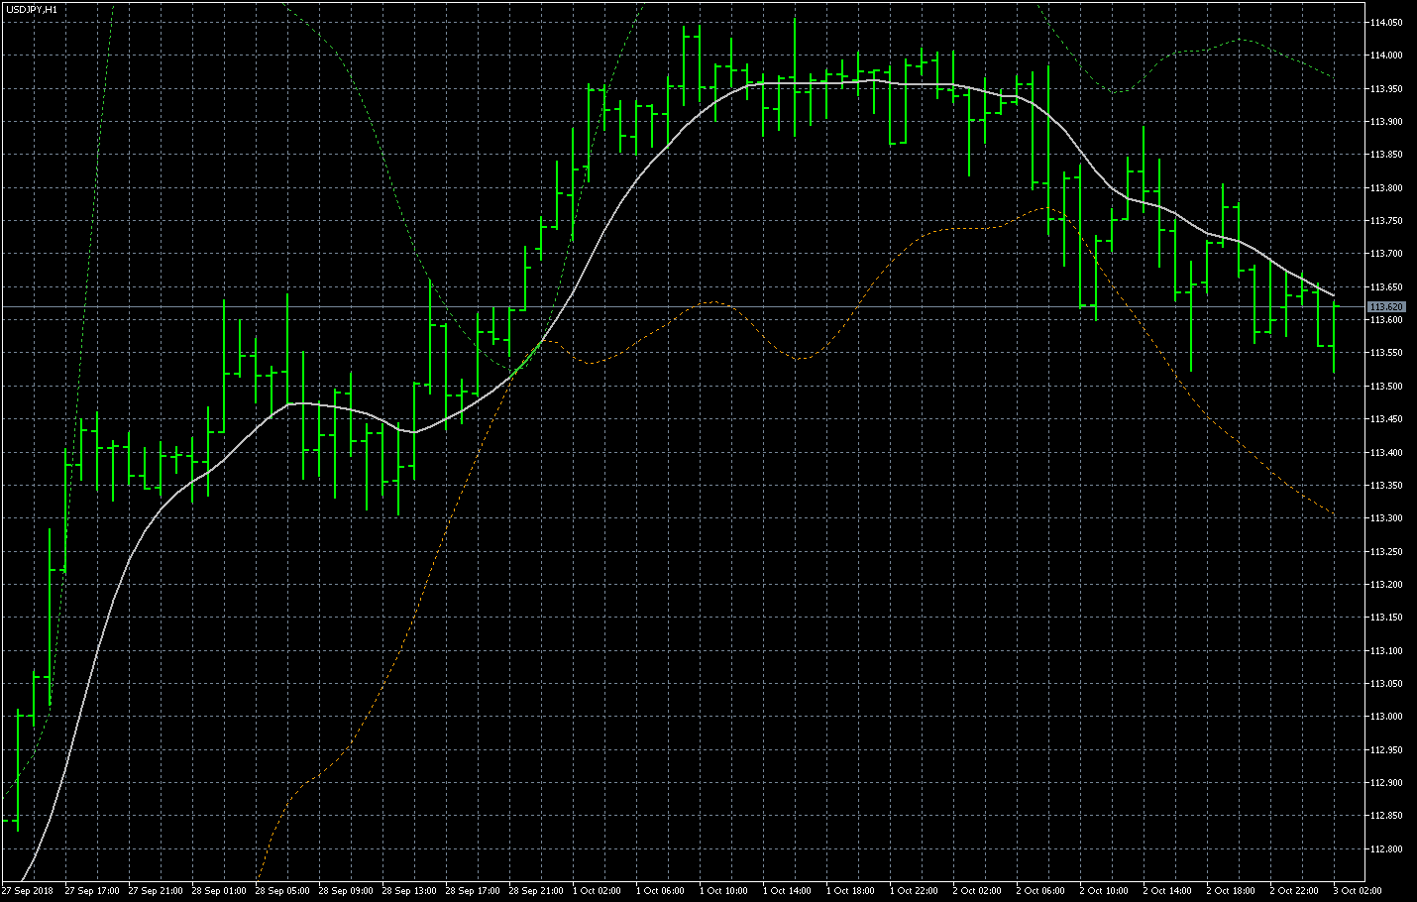Click the 113.100 price axis value
The width and height of the screenshot is (1417, 902).
point(1386,651)
